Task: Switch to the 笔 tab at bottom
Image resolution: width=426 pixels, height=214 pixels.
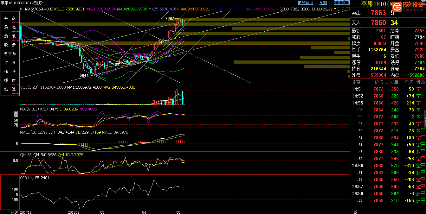Action: (x=356, y=212)
